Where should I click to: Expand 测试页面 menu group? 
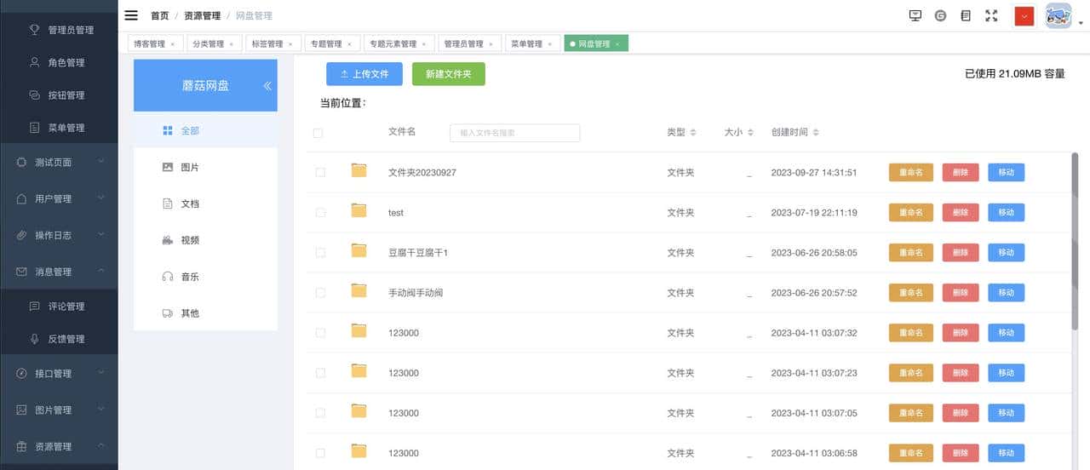(59, 162)
